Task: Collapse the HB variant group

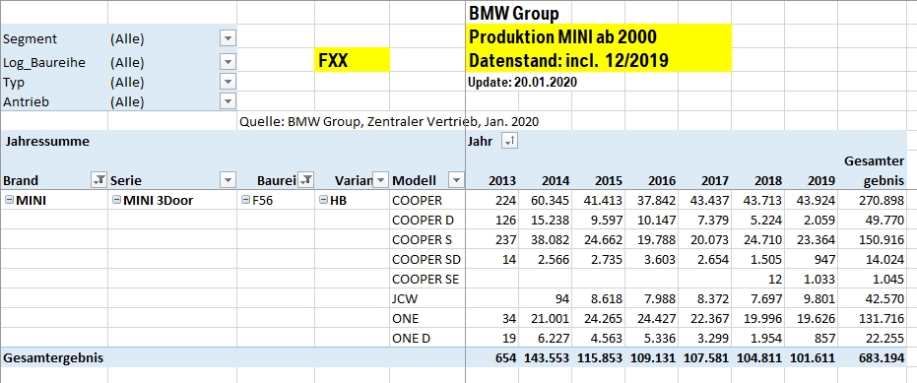Action: 323,200
